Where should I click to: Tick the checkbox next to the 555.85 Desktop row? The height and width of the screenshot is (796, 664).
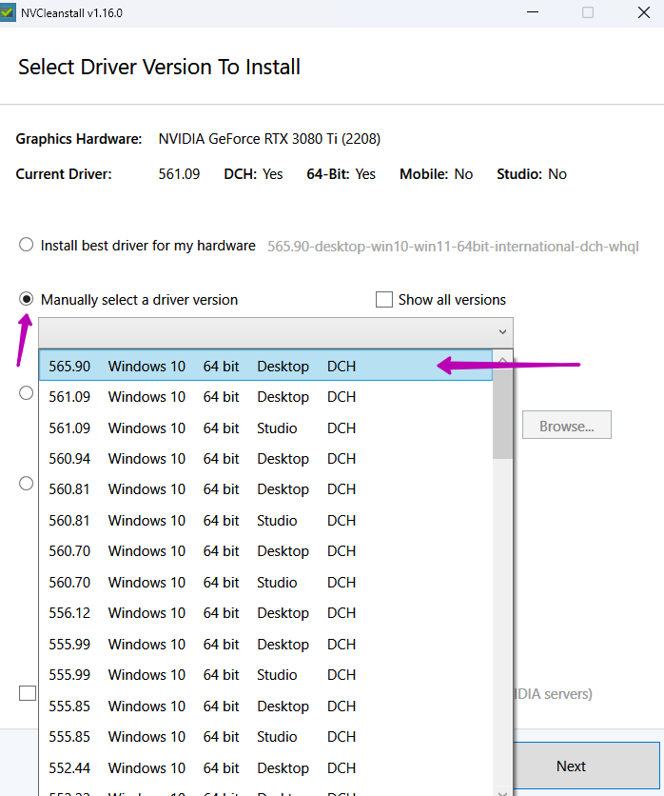(28, 693)
